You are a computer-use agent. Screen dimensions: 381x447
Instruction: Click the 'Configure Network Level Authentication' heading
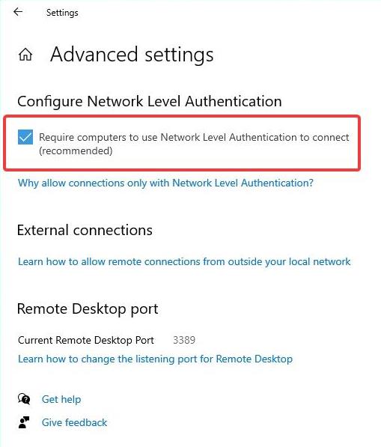click(x=150, y=102)
